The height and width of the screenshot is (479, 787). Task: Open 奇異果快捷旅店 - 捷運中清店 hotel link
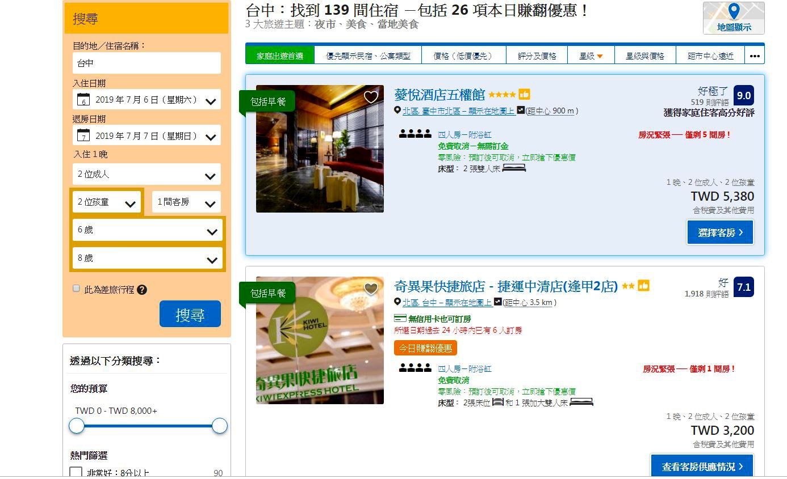(506, 286)
